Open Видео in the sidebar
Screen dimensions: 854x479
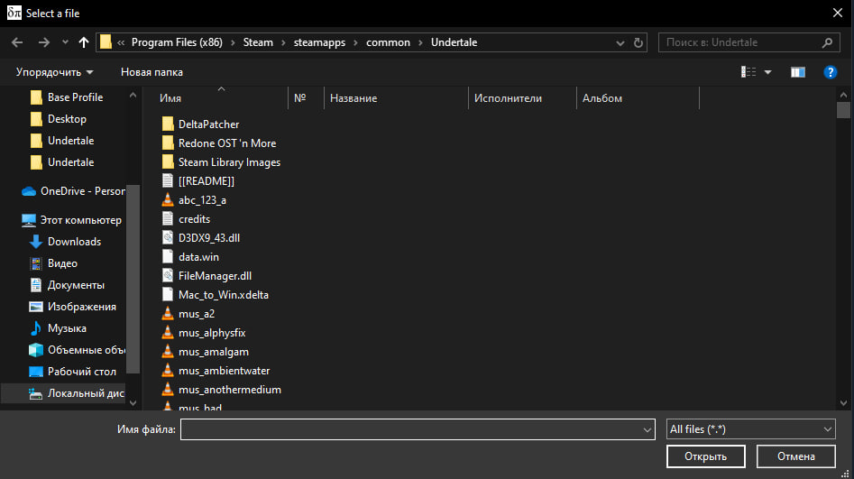click(53, 263)
